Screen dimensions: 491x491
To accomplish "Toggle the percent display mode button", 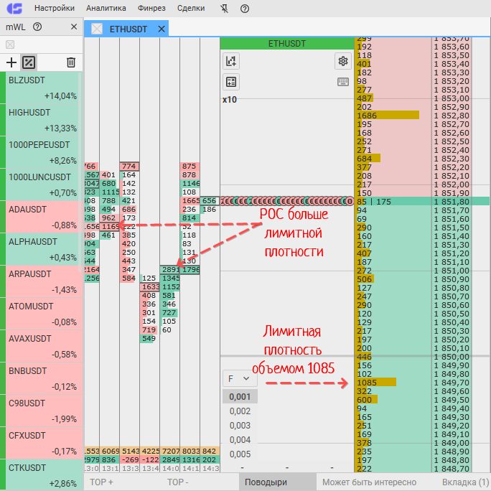I will 29,62.
